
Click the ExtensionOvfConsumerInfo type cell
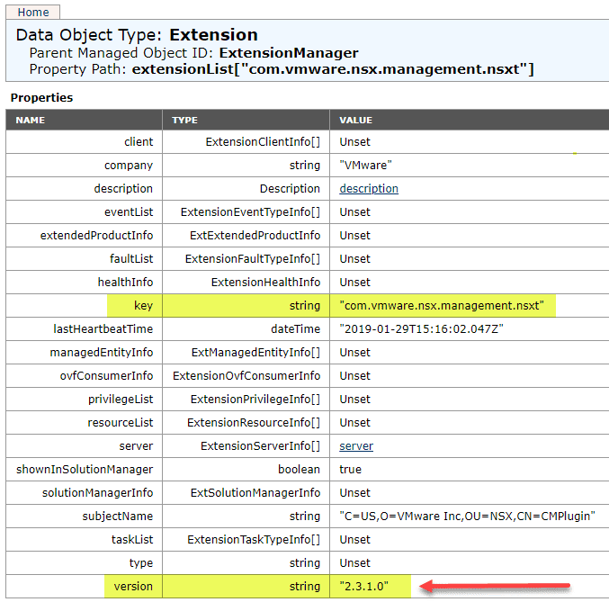click(x=246, y=375)
